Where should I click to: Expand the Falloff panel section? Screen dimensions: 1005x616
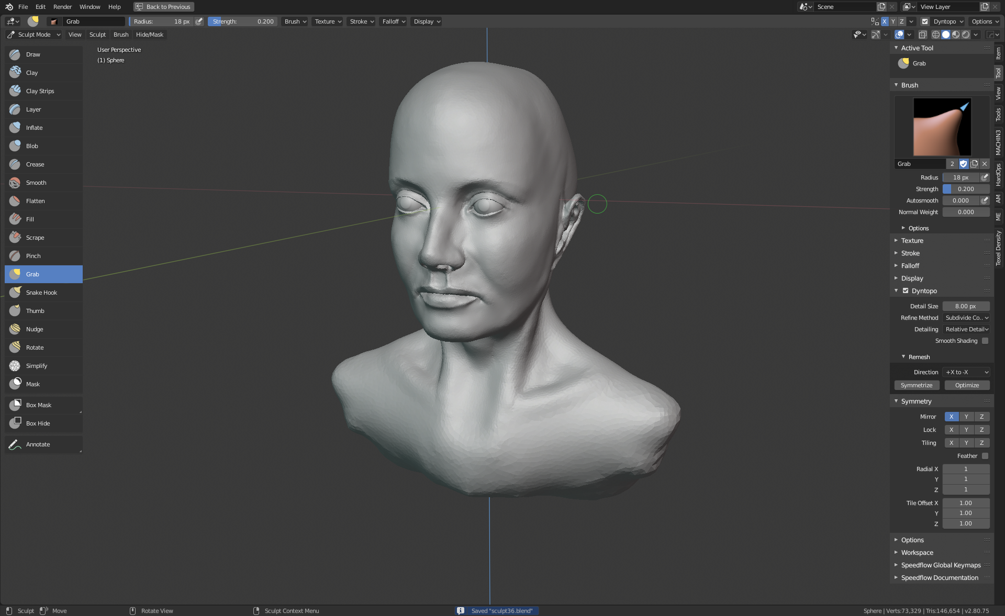click(910, 266)
